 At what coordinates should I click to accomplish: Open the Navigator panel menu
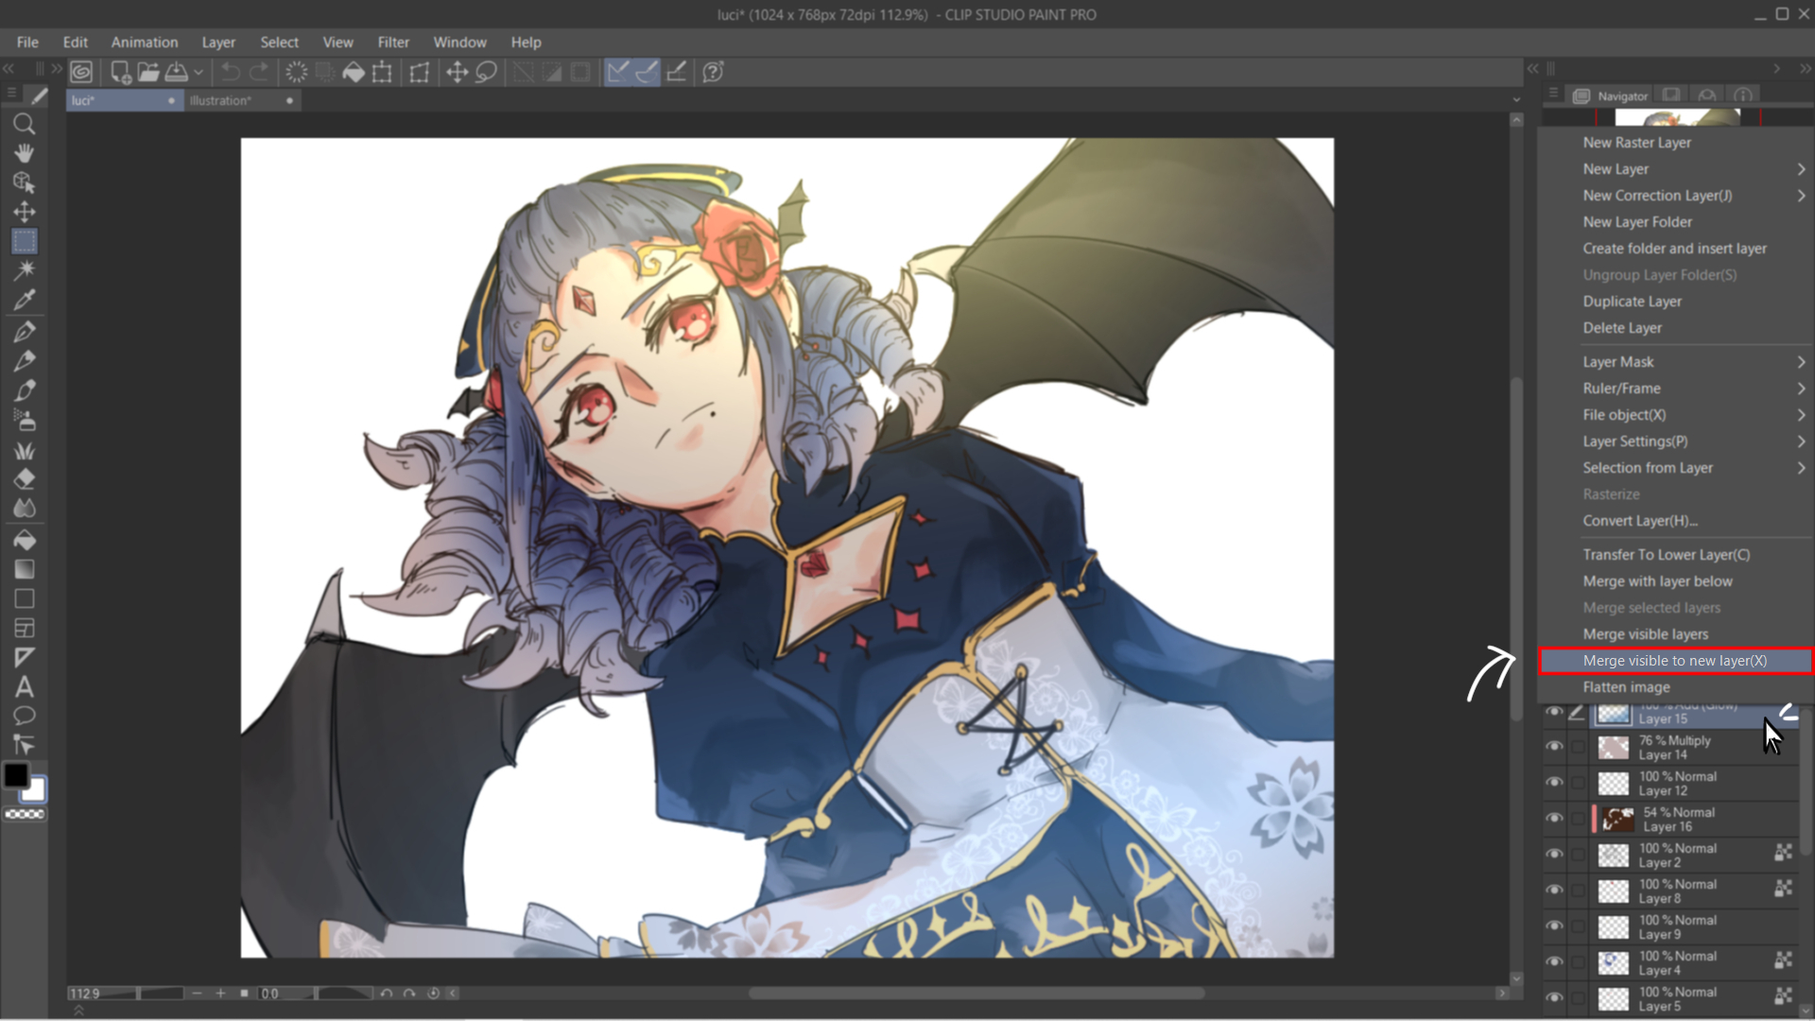(1553, 94)
